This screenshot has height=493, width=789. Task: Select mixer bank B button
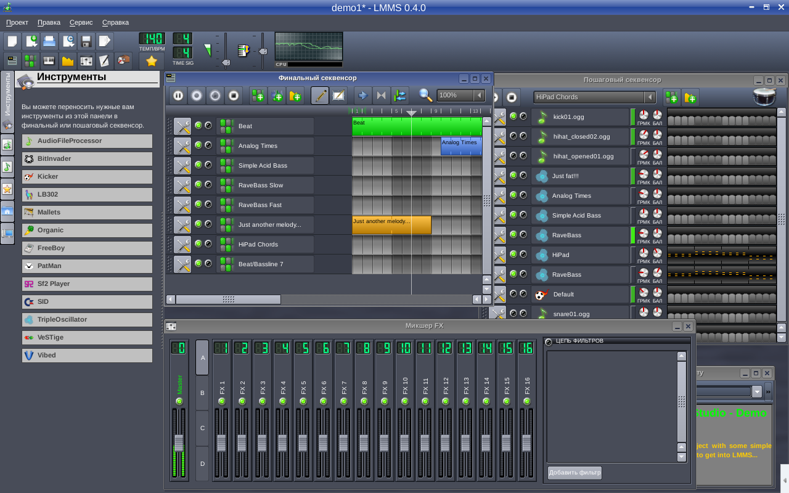(202, 393)
